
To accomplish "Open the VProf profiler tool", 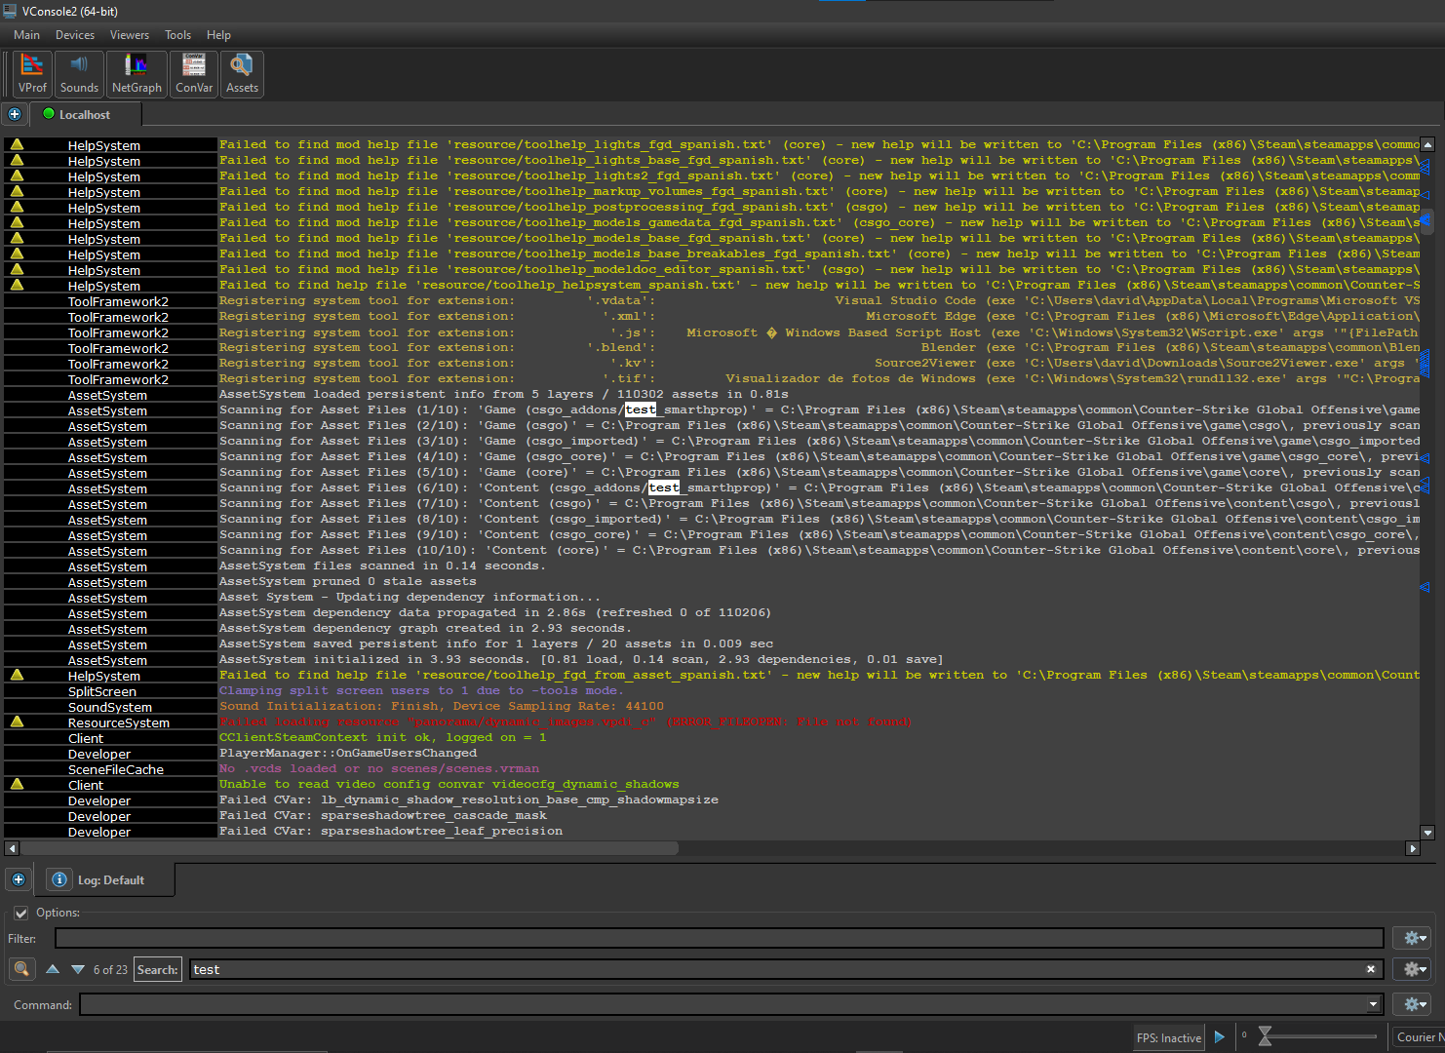I will point(32,74).
